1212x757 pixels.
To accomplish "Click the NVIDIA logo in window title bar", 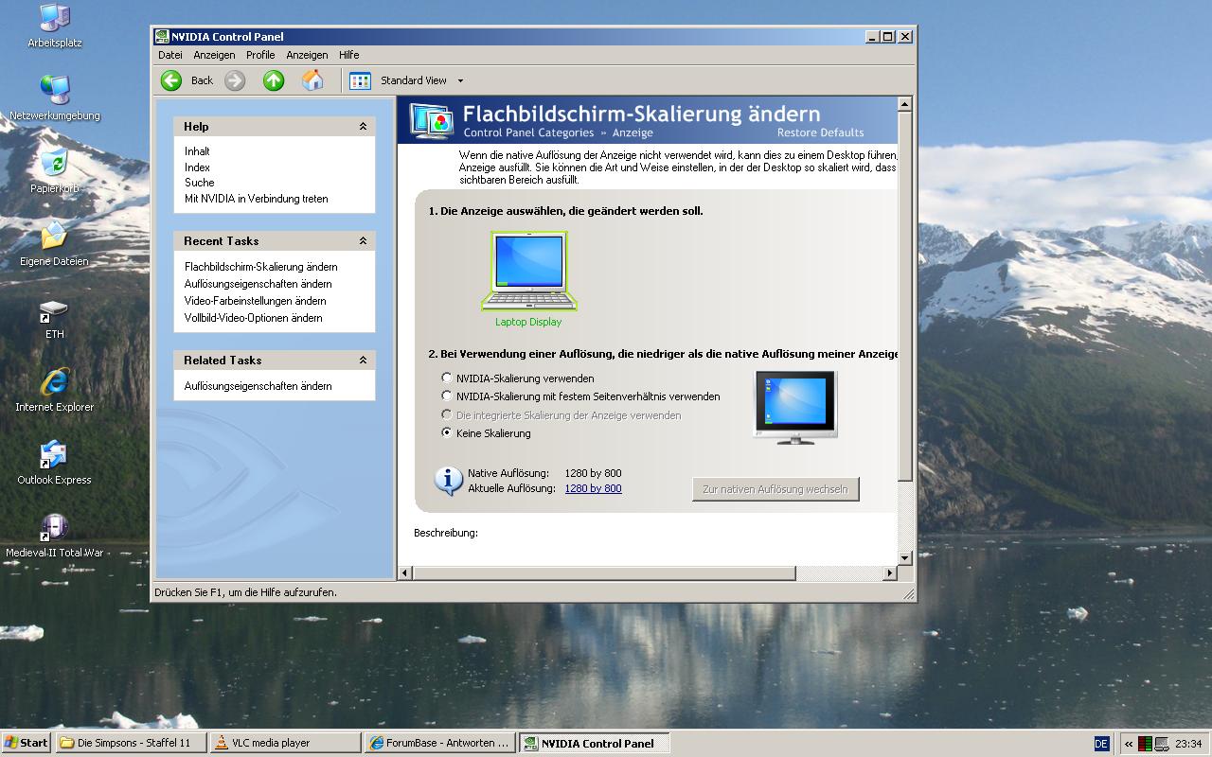I will [162, 37].
